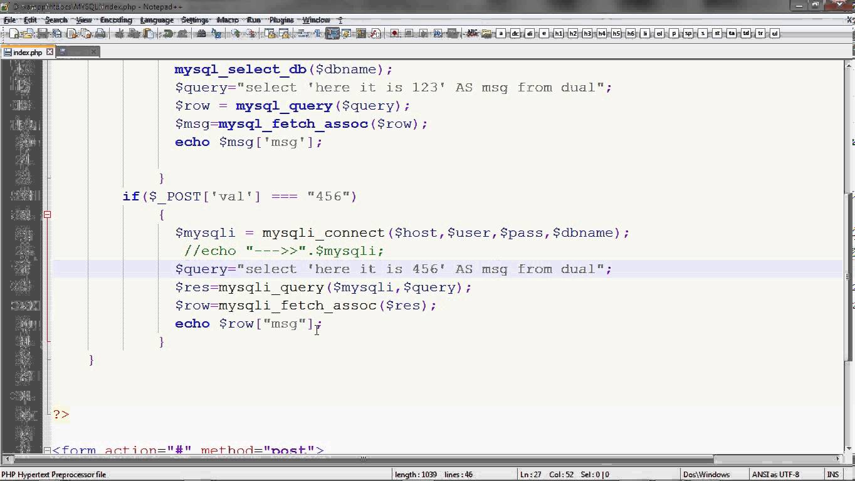Click the horizontal scrollbar thumb
The image size is (855, 481).
coord(364,459)
